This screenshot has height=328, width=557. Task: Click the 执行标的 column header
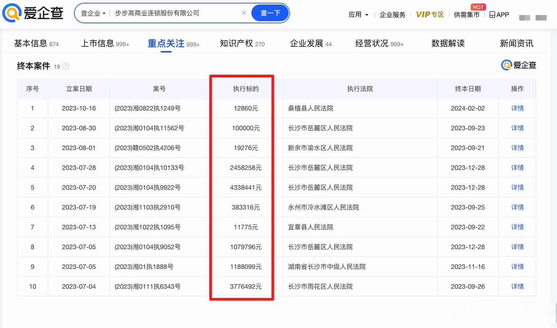tap(246, 89)
